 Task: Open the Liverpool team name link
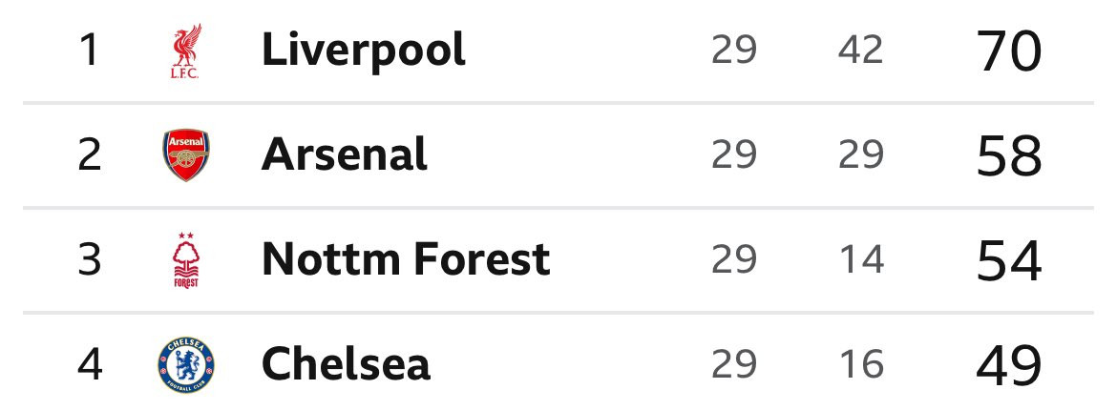[363, 51]
